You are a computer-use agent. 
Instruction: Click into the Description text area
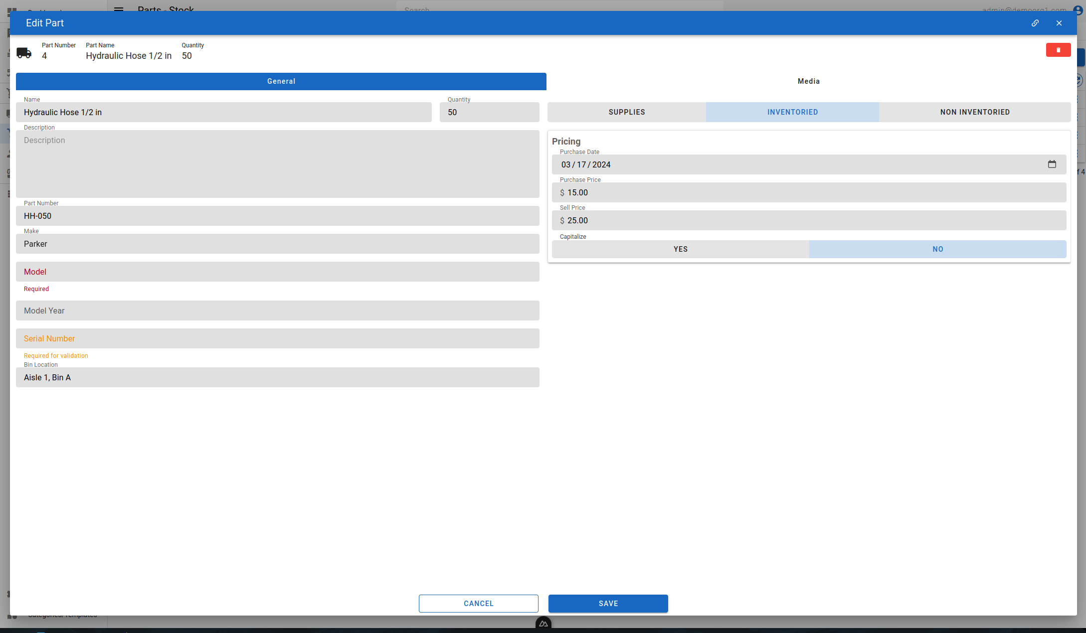pos(278,164)
